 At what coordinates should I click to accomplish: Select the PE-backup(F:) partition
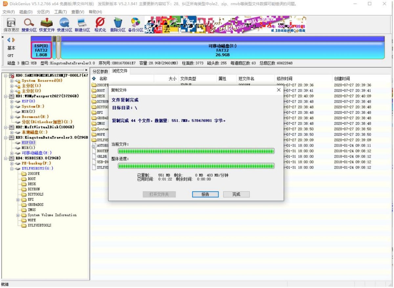[36, 163]
